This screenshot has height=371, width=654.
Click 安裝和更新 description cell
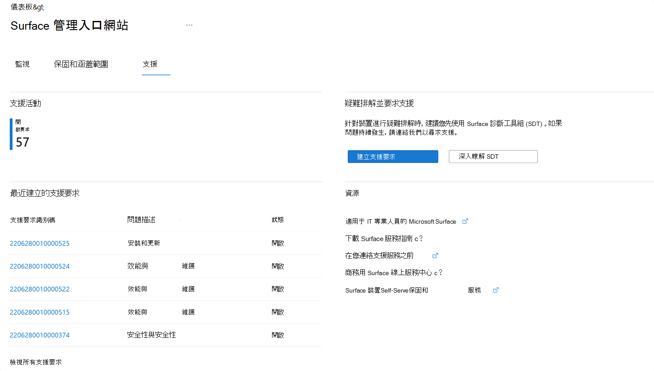(144, 243)
